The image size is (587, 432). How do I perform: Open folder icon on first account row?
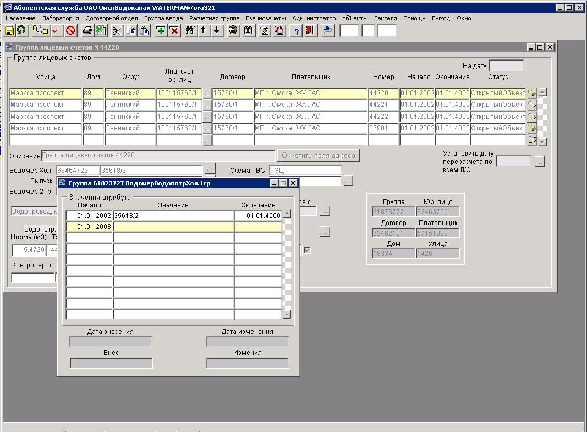point(531,93)
